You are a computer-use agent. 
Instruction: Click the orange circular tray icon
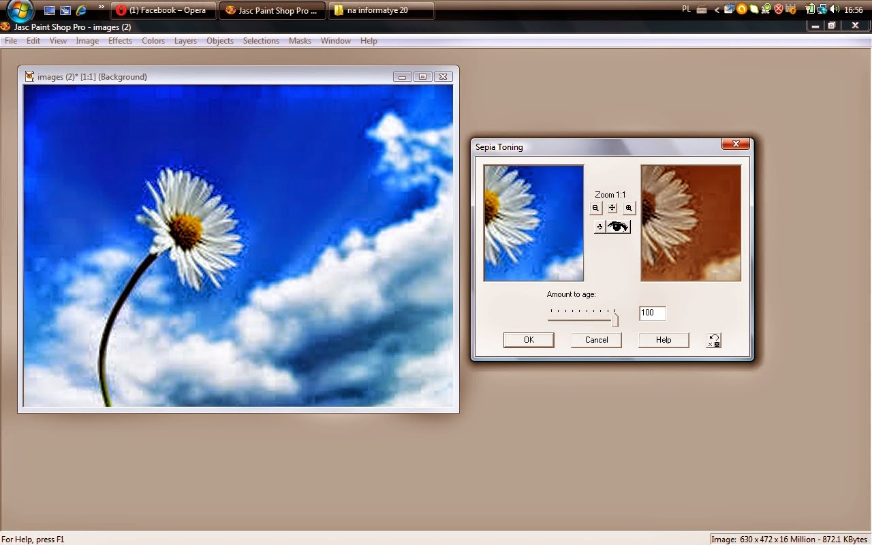tap(741, 10)
